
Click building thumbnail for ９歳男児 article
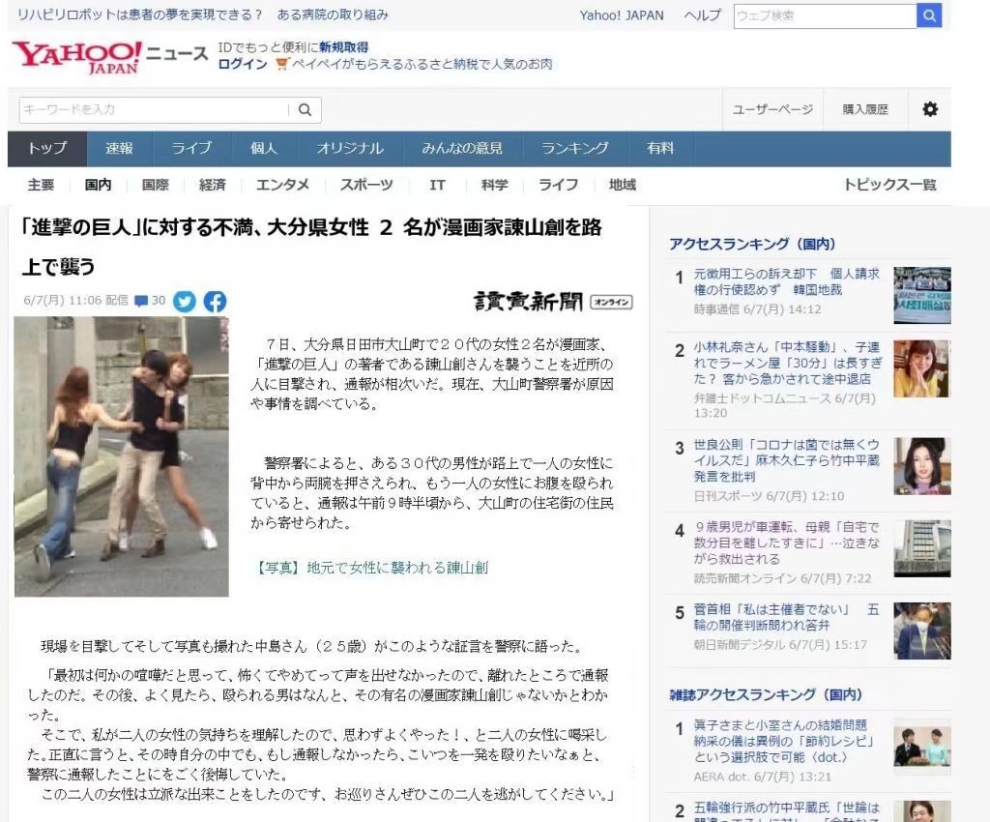pyautogui.click(x=921, y=548)
